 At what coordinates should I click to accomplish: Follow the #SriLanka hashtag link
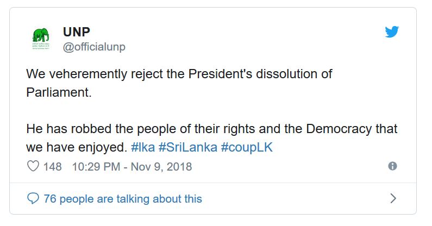coord(188,148)
